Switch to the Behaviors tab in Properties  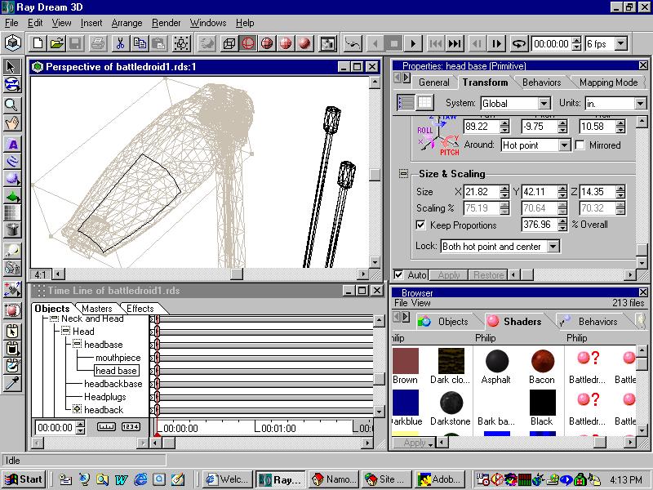click(x=541, y=82)
